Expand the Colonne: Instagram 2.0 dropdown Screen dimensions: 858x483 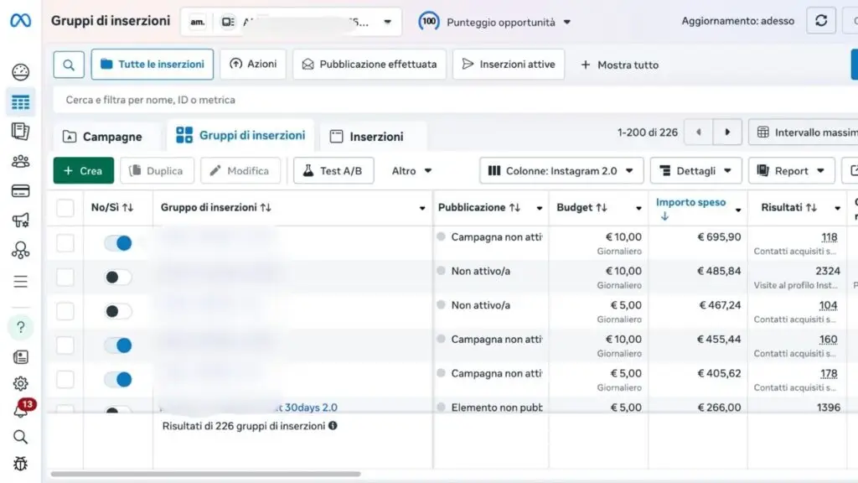561,171
